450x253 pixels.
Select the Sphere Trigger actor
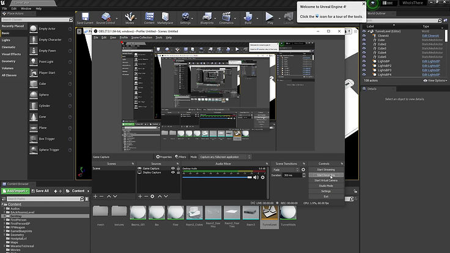tap(49, 150)
